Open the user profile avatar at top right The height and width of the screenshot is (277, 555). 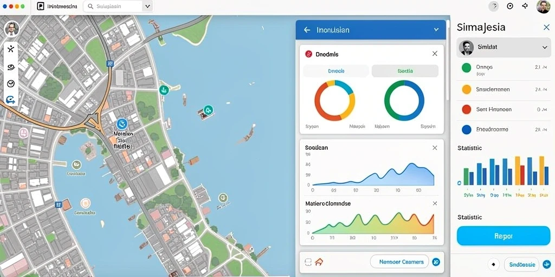point(543,6)
